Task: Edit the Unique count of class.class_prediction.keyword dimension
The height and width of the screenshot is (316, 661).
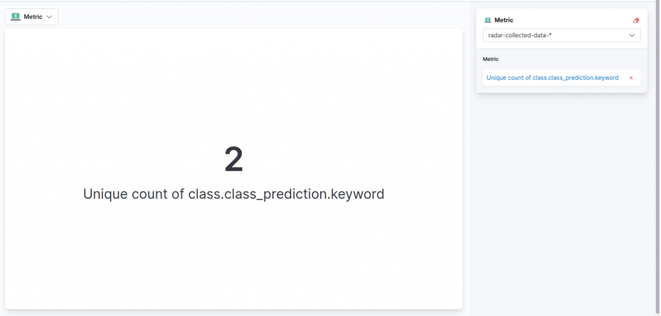Action: coord(552,77)
